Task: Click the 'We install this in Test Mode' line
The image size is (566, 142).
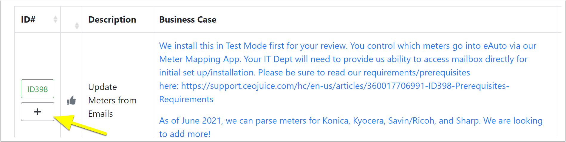Action: click(348, 46)
